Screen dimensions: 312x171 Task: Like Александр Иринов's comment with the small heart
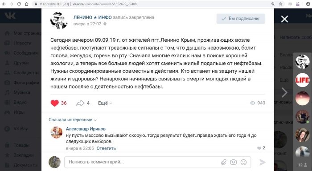click(x=259, y=148)
